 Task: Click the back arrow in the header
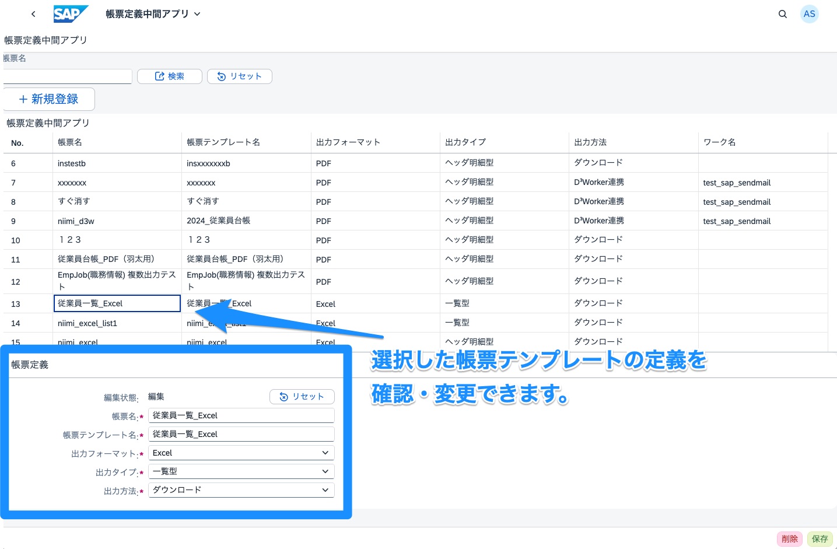[33, 14]
